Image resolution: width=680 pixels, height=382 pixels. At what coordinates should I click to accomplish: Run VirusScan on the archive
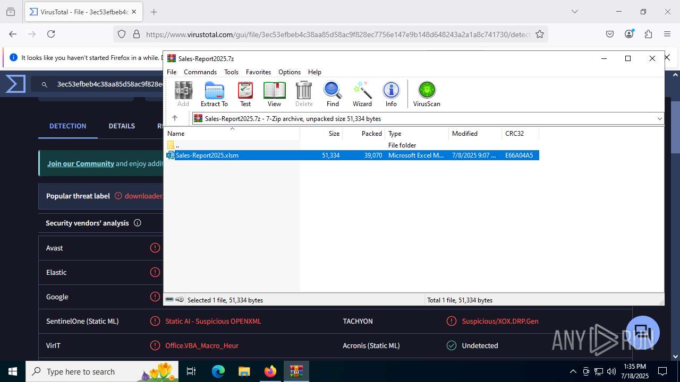pyautogui.click(x=427, y=94)
